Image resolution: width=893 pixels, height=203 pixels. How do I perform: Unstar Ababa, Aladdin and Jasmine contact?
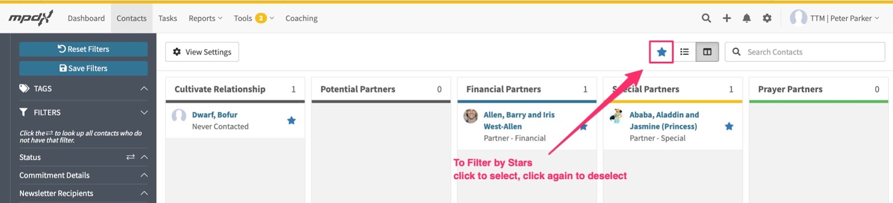click(x=729, y=126)
